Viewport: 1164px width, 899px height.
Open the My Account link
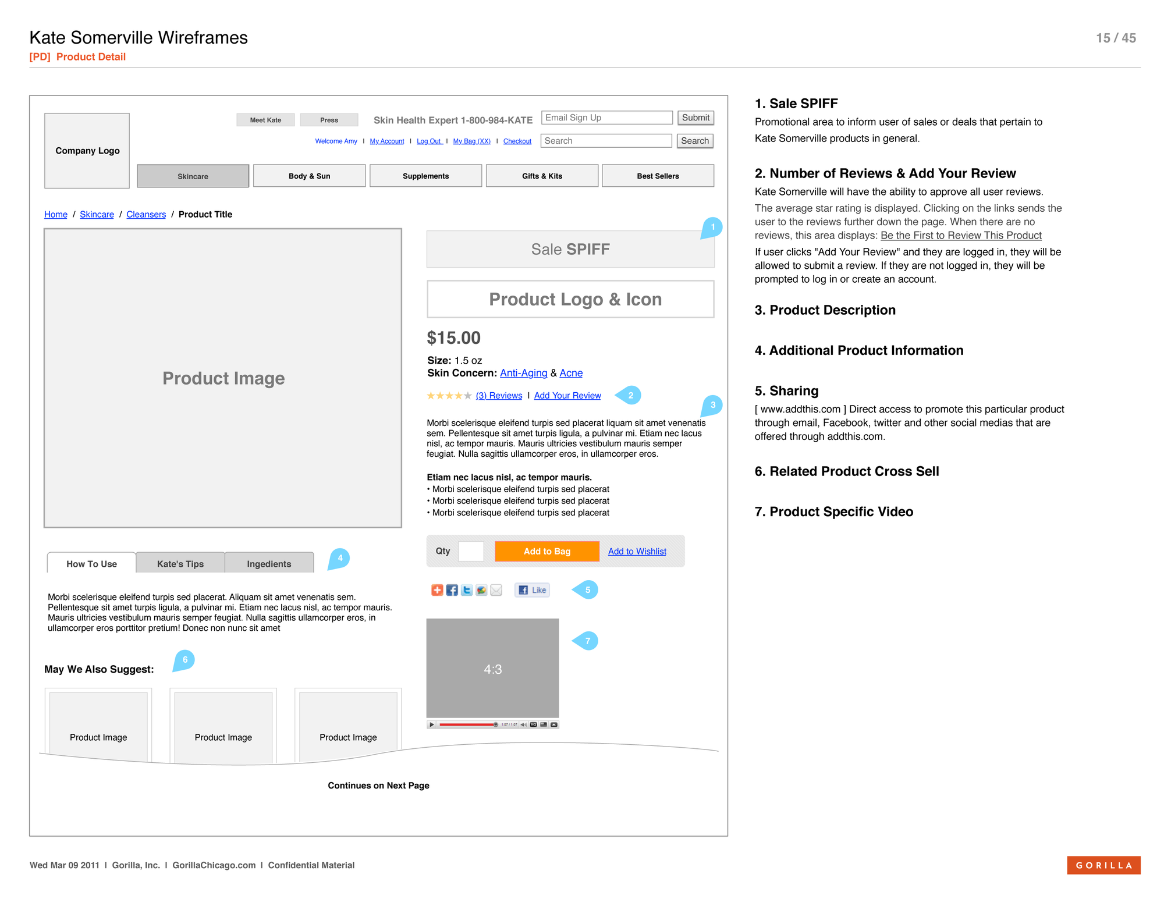coord(387,141)
